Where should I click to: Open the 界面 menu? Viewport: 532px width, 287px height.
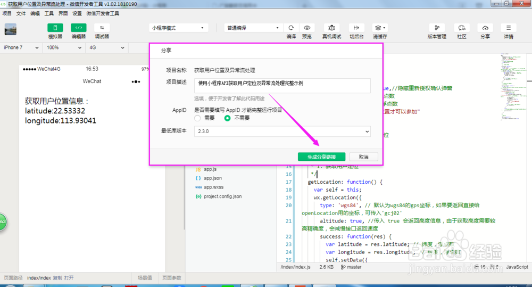pyautogui.click(x=63, y=14)
